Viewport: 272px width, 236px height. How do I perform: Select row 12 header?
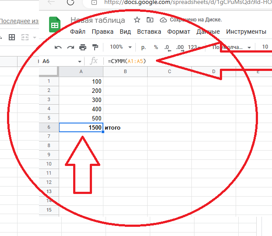click(x=49, y=182)
